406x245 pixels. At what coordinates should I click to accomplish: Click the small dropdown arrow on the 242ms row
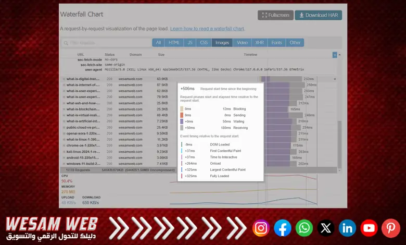coord(335,79)
